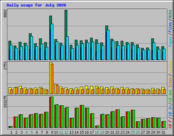The image size is (174, 136).
Task: Click day number 27 on the axis
Action: tap(143, 132)
